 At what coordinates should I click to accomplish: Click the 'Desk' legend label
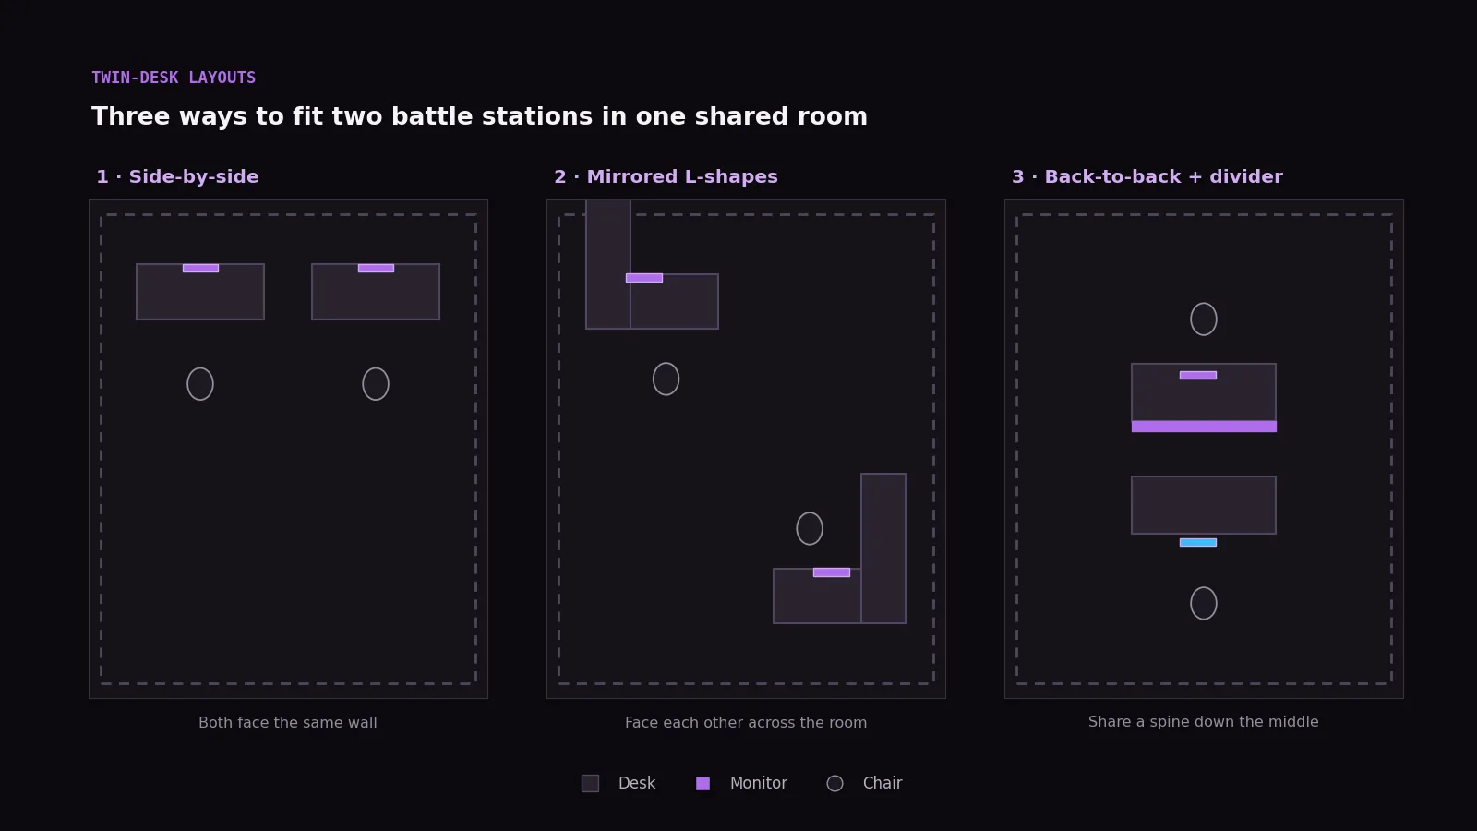pyautogui.click(x=637, y=783)
